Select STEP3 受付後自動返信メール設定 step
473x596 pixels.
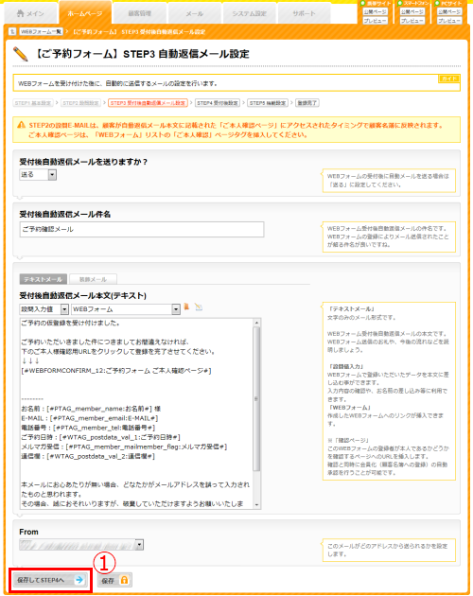click(148, 103)
